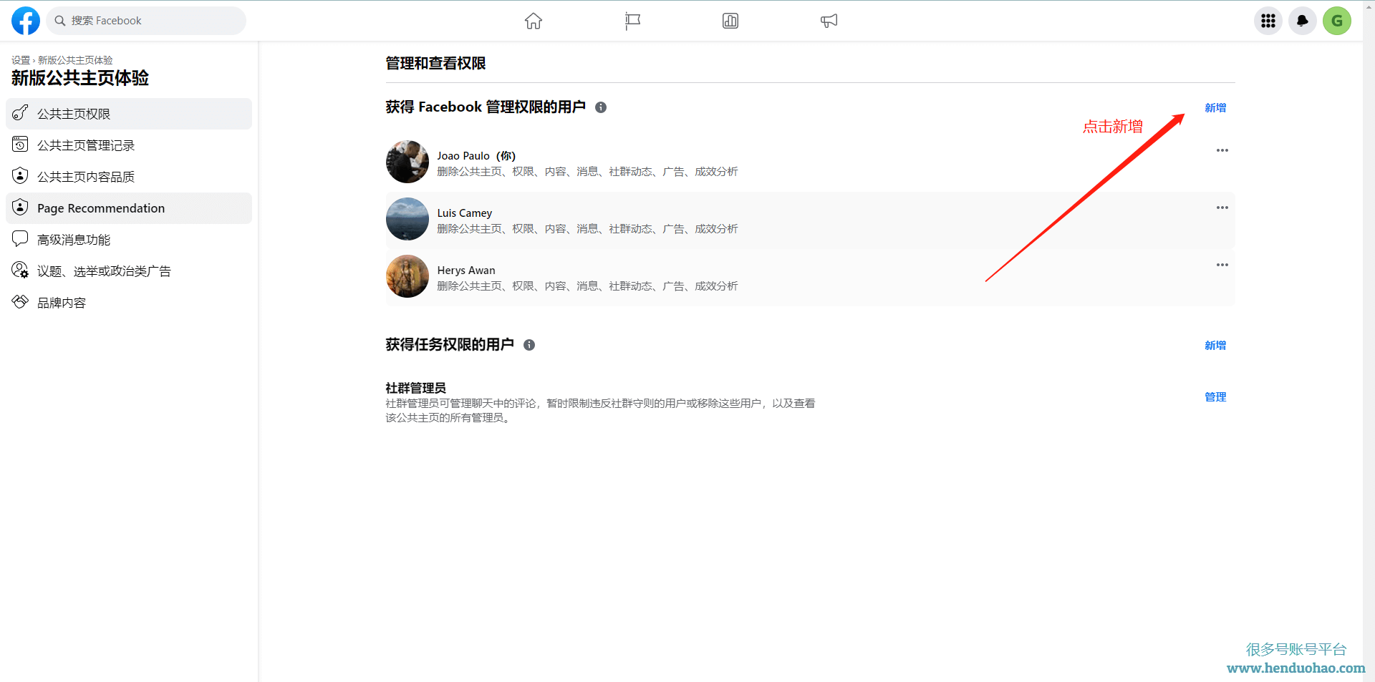Open the Pages flag icon
This screenshot has width=1375, height=682.
(632, 21)
